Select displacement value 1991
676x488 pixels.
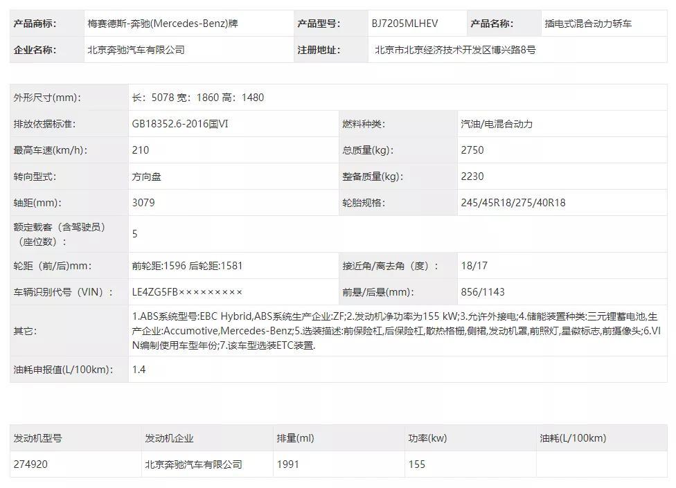click(x=287, y=464)
